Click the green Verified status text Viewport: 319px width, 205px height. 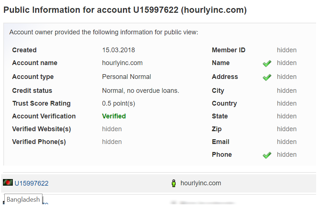point(114,116)
